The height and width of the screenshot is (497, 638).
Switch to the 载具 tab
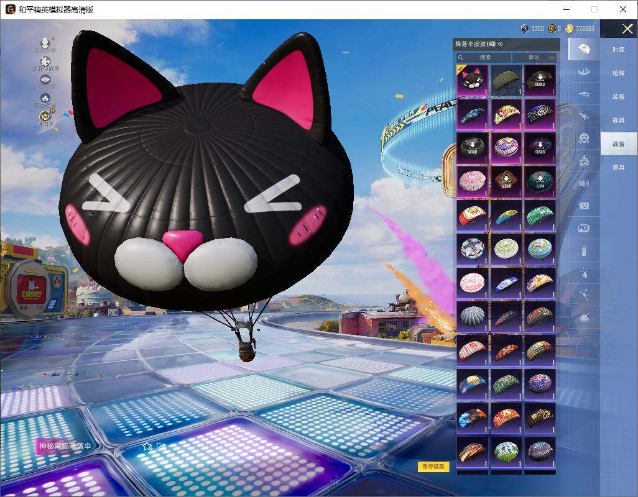point(619,121)
